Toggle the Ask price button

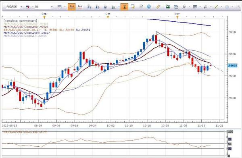point(80,6)
